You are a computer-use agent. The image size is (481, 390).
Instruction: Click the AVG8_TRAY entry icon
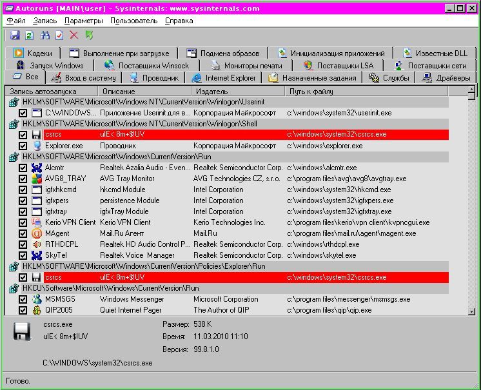[x=37, y=179]
